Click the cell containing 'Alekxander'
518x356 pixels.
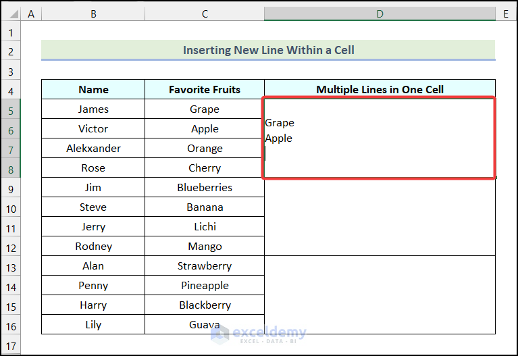(x=93, y=149)
